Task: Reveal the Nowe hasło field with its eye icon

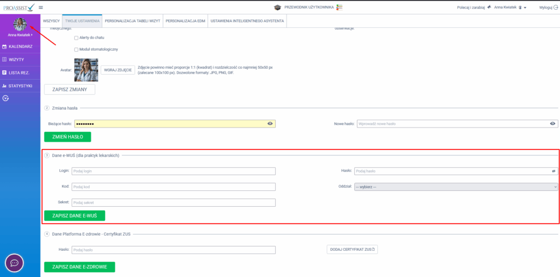Action: (x=553, y=124)
